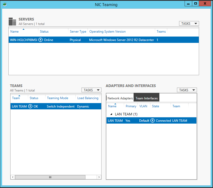Click the Teams list horizontal scrollbar thumb

(x=50, y=177)
